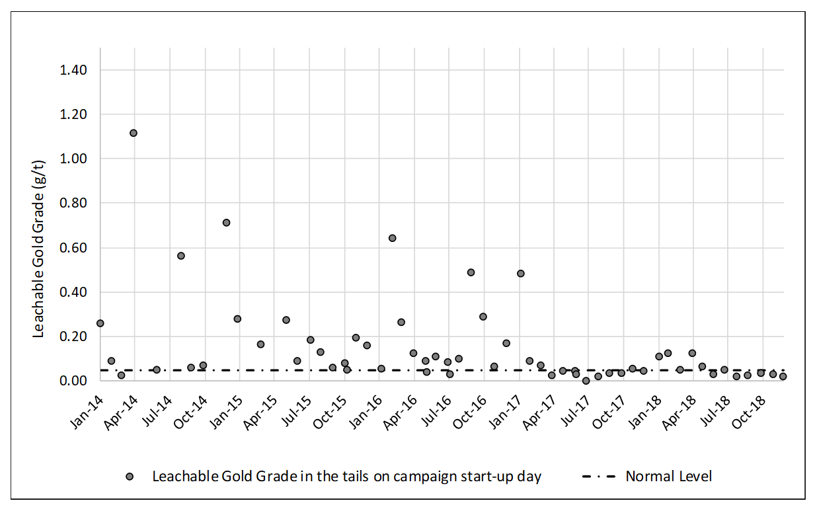Click the first data point at Jan-14
817x509 pixels.
click(100, 323)
